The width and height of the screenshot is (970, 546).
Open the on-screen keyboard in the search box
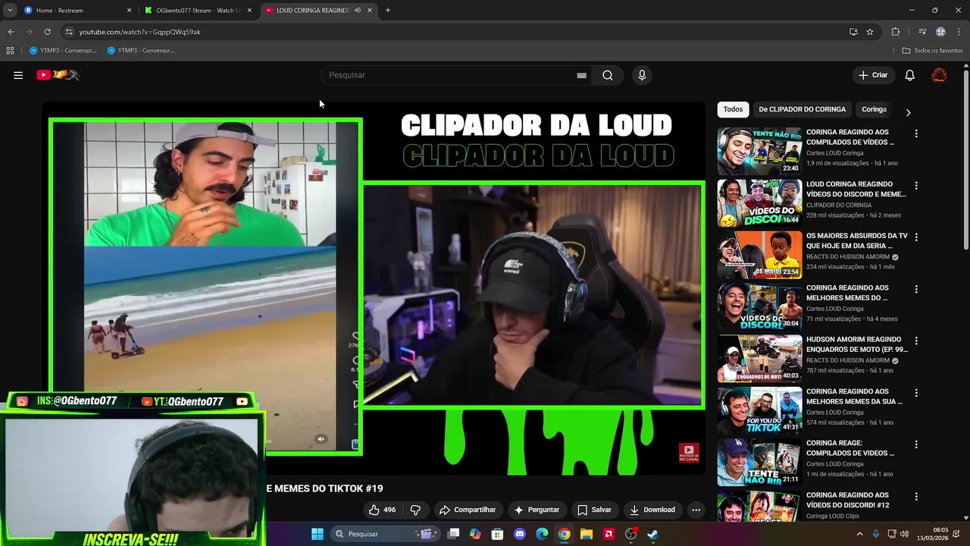coord(581,75)
